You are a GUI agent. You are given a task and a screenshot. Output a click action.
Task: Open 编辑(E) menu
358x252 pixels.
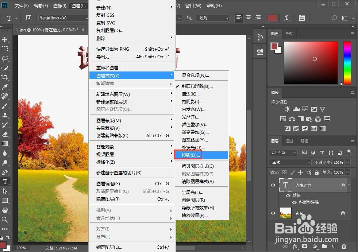[41, 6]
